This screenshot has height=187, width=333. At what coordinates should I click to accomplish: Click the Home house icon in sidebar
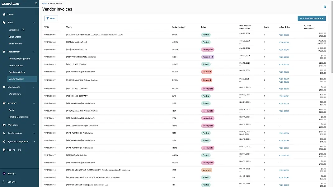4,14
